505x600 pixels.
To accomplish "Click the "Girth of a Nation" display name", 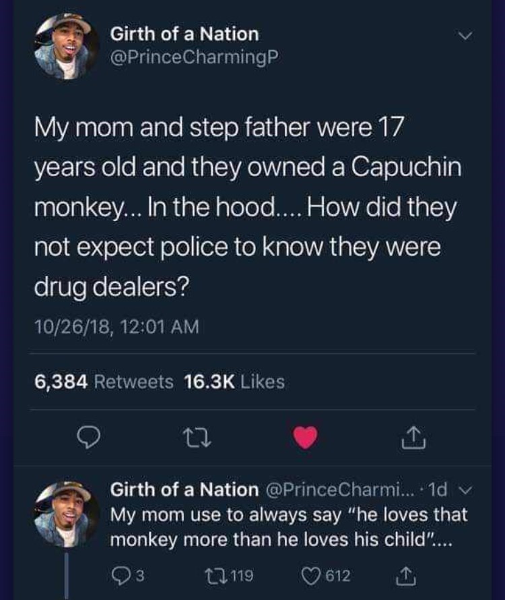I will tap(184, 33).
